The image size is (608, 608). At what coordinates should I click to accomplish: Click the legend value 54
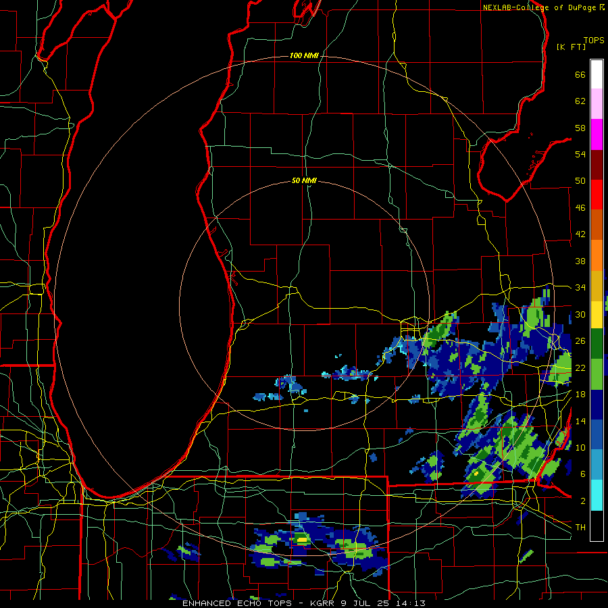[580, 154]
